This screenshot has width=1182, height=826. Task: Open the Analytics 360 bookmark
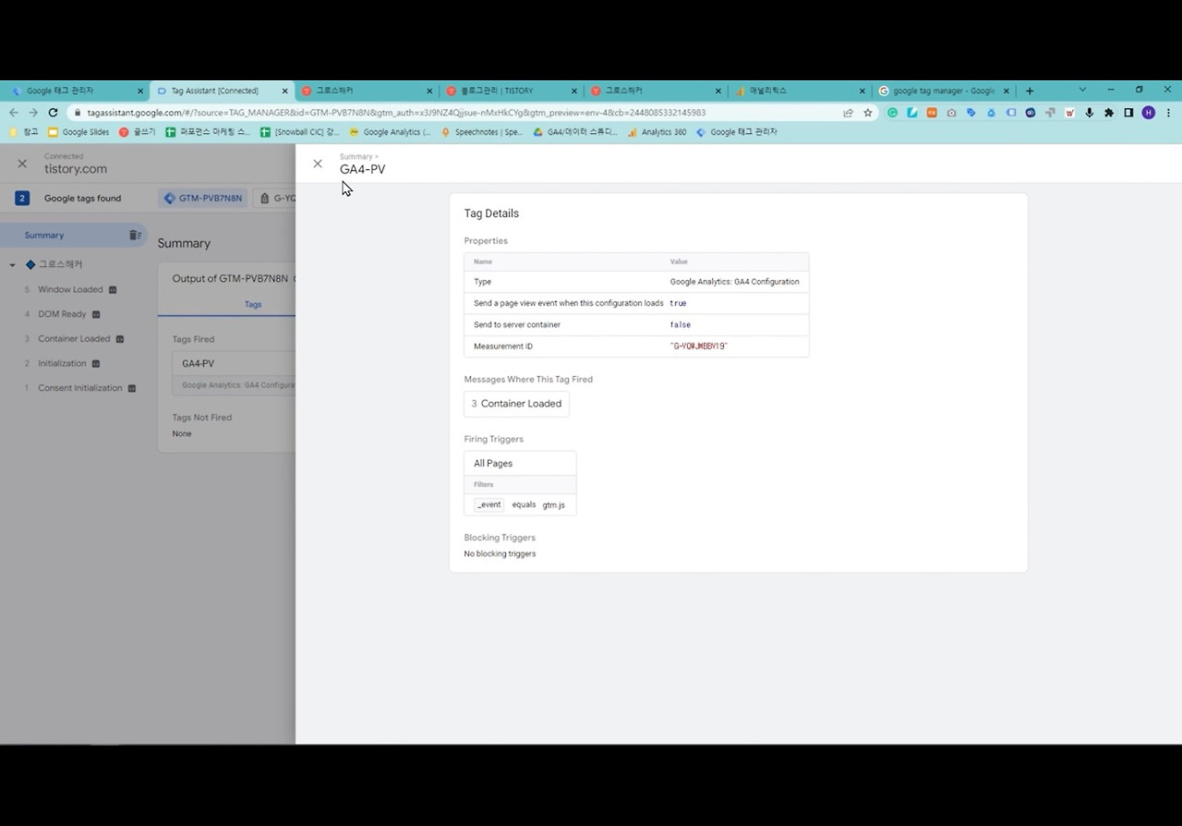[657, 132]
